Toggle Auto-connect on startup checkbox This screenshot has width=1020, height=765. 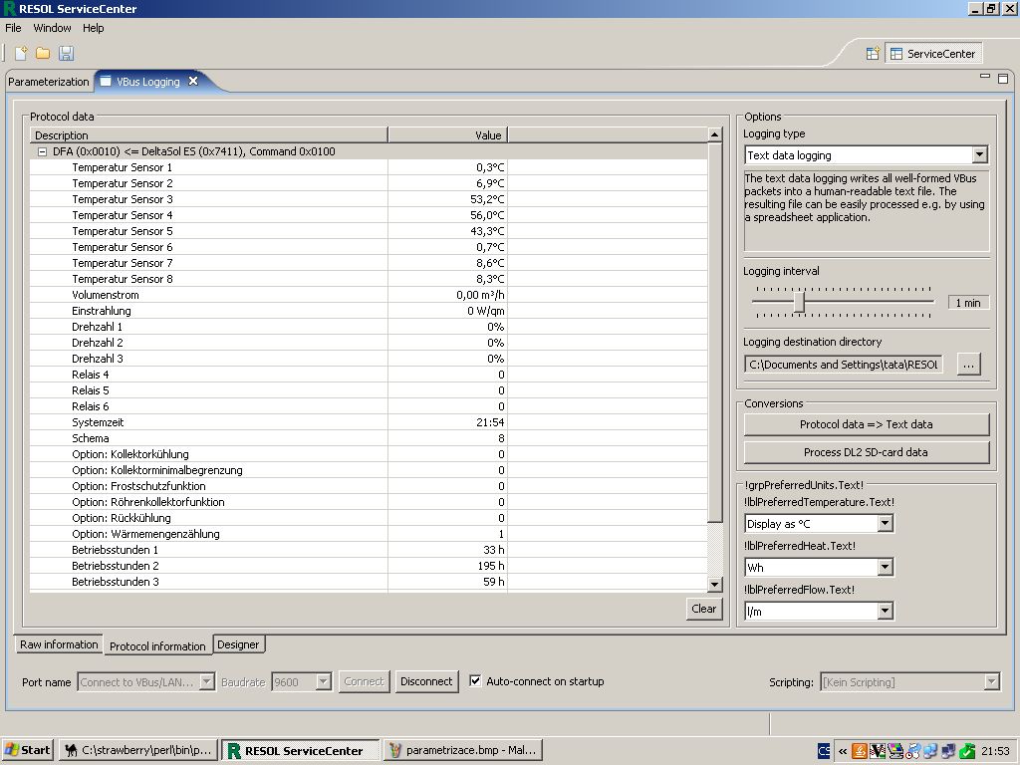(475, 681)
